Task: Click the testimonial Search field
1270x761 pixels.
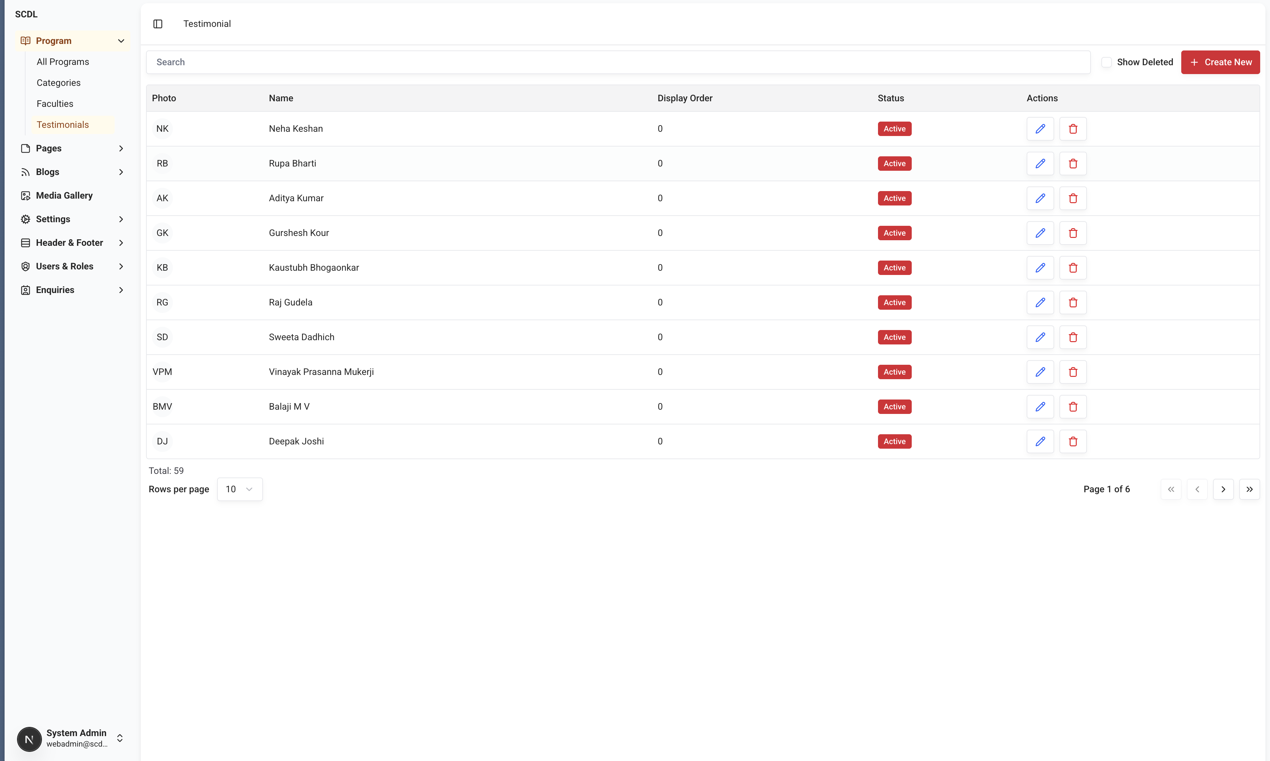Action: point(617,62)
